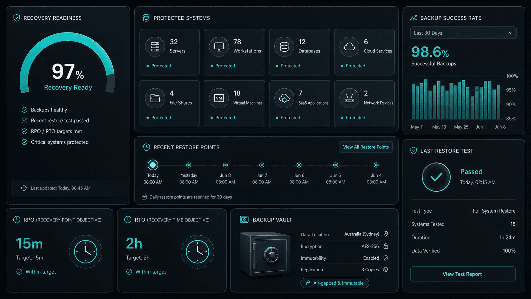Click the Critical systems protected check icon
Screen dimensions: 531x299
tap(24, 142)
